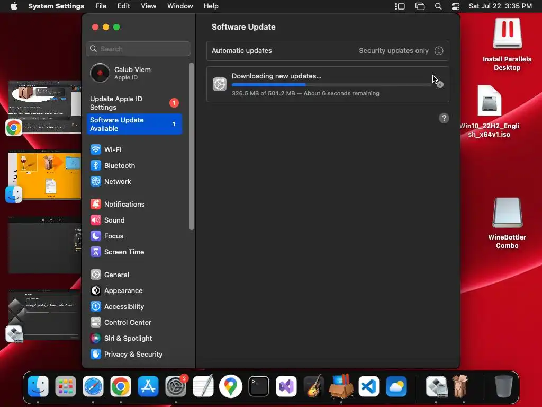
Task: Click the Automatic updates info icon
Action: point(439,50)
